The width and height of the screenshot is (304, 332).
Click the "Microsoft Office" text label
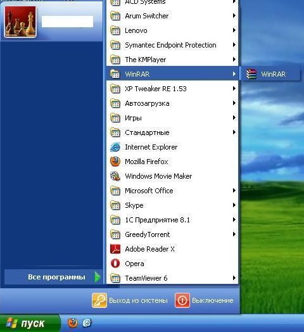click(149, 191)
